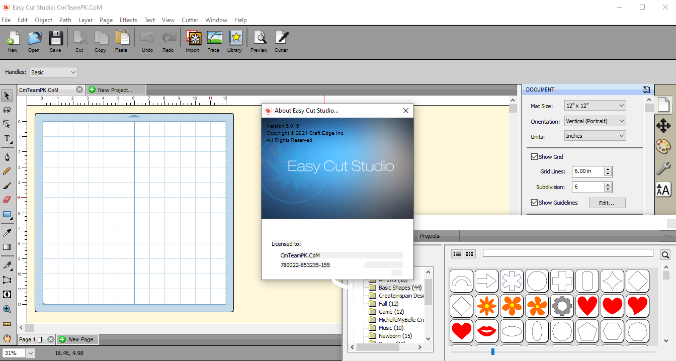
Task: Uncheck the Show Guidelines checkbox
Action: [x=534, y=203]
